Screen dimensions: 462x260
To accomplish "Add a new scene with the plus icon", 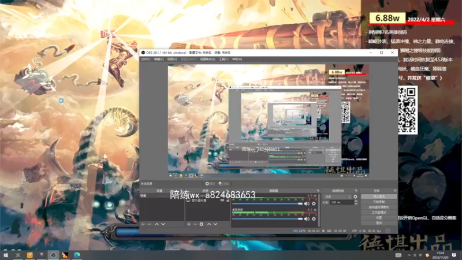I will 143,224.
